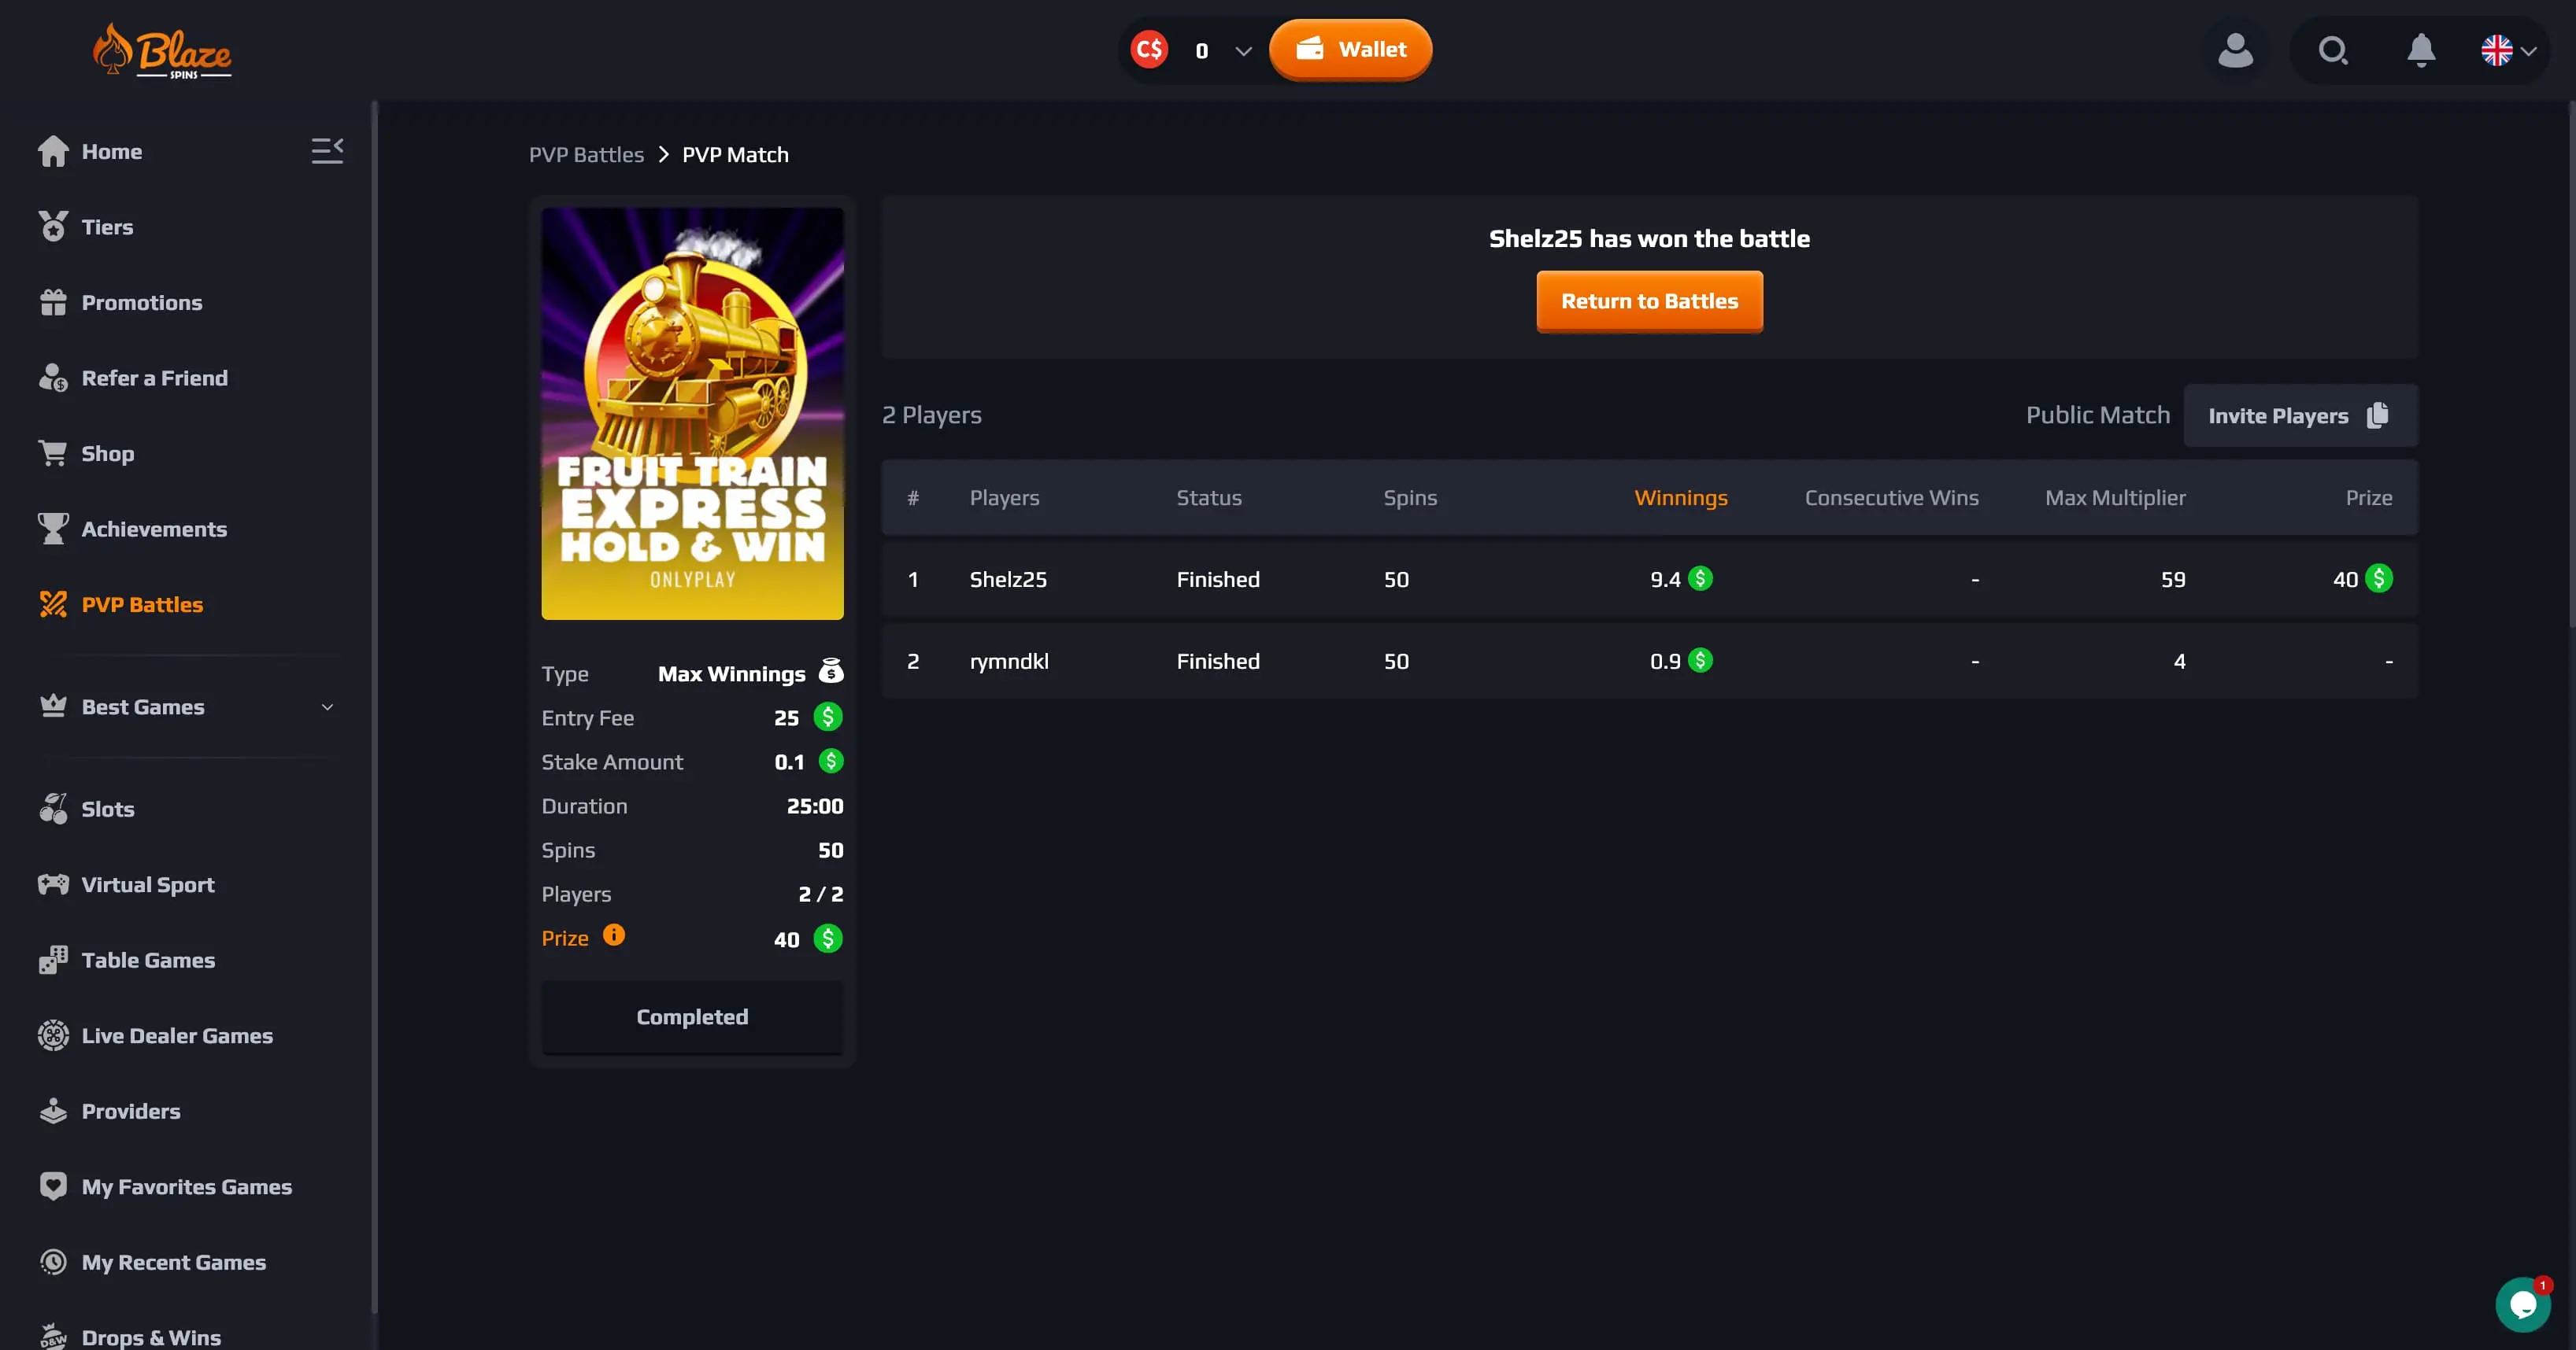
Task: Click Return to Battles button
Action: click(x=1649, y=302)
